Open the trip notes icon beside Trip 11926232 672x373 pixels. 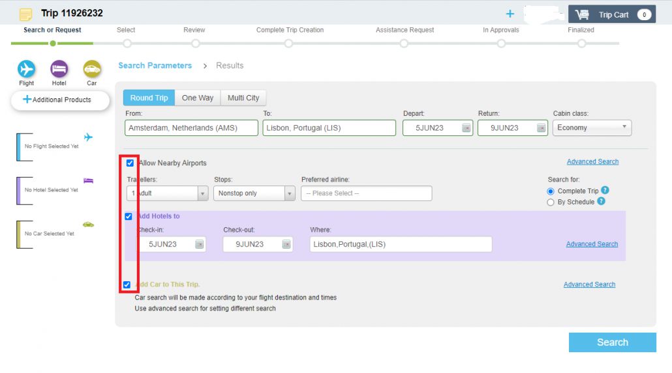(x=25, y=14)
